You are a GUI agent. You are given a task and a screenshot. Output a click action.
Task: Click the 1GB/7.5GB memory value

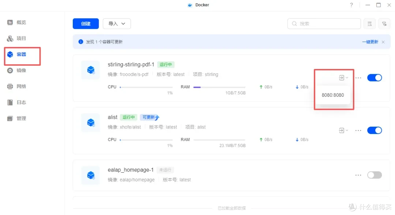235,93
